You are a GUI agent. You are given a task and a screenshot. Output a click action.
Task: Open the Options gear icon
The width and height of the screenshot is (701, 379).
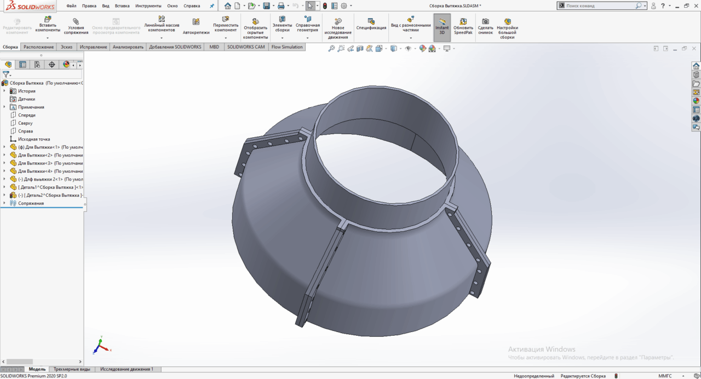tap(344, 5)
